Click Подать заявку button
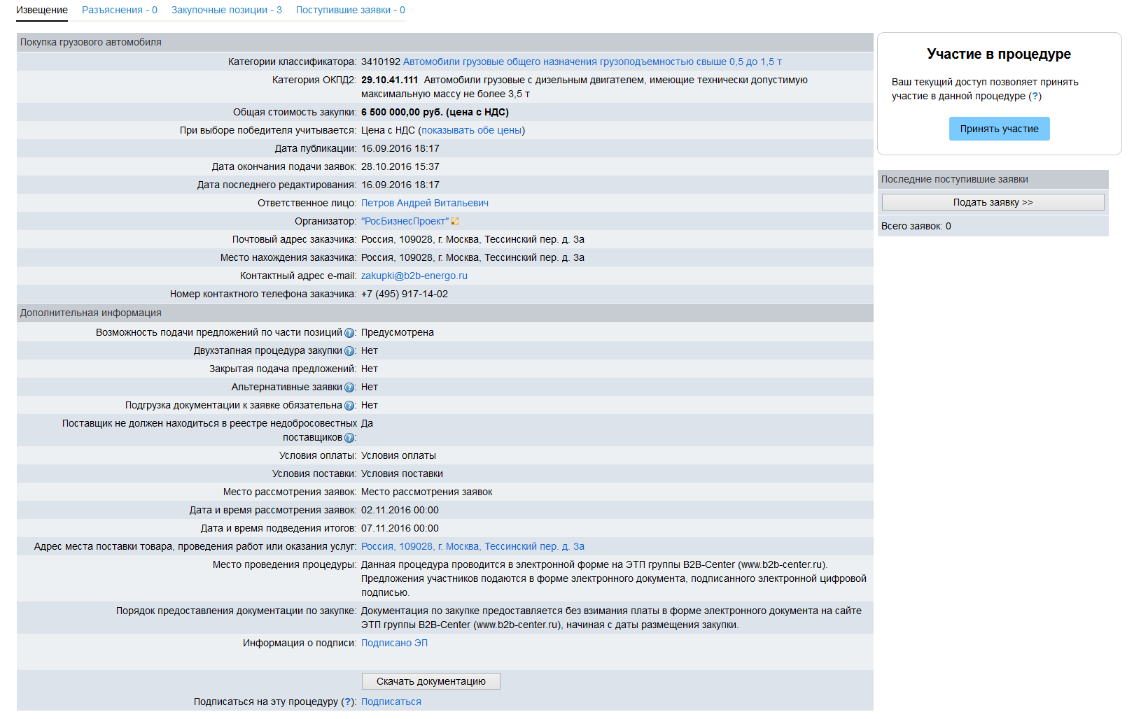Image resolution: width=1141 pixels, height=719 pixels. [x=993, y=203]
